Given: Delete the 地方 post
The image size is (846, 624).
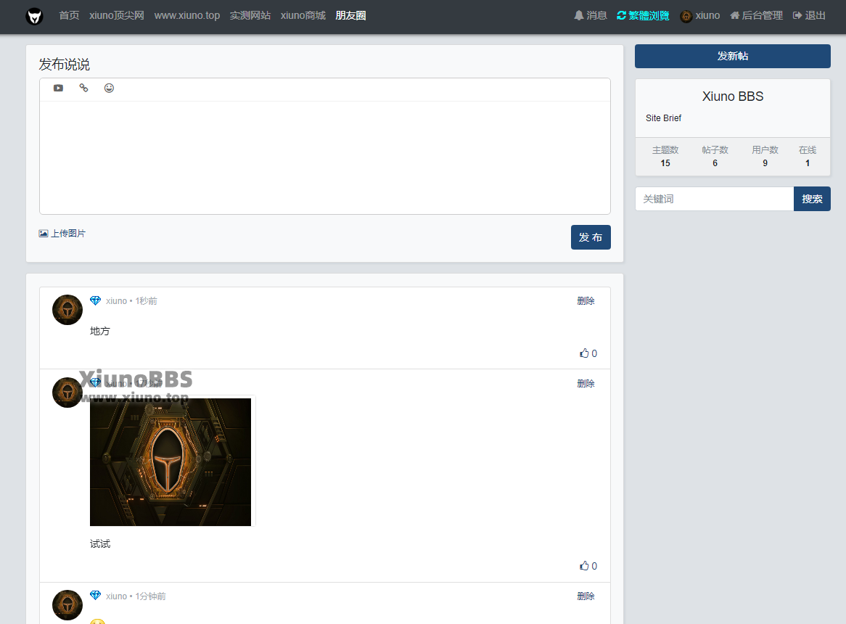Looking at the screenshot, I should tap(586, 301).
